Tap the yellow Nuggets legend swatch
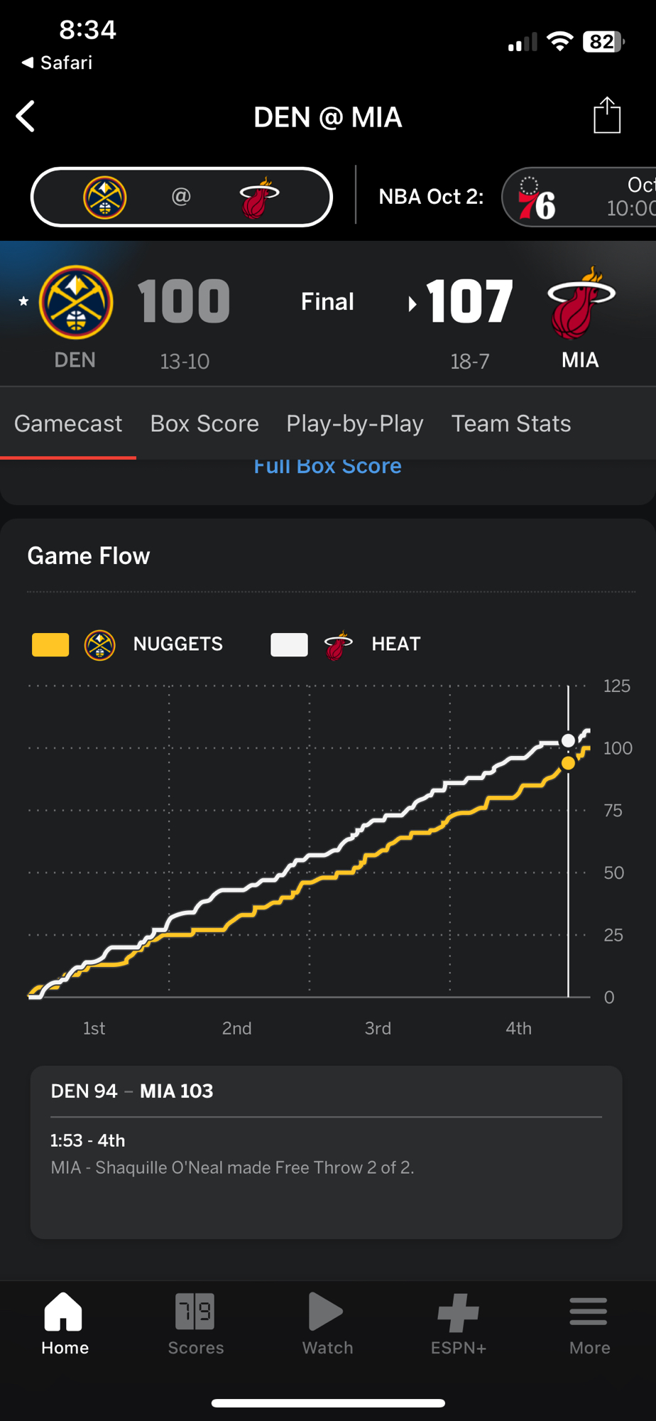The height and width of the screenshot is (1421, 656). tap(50, 644)
